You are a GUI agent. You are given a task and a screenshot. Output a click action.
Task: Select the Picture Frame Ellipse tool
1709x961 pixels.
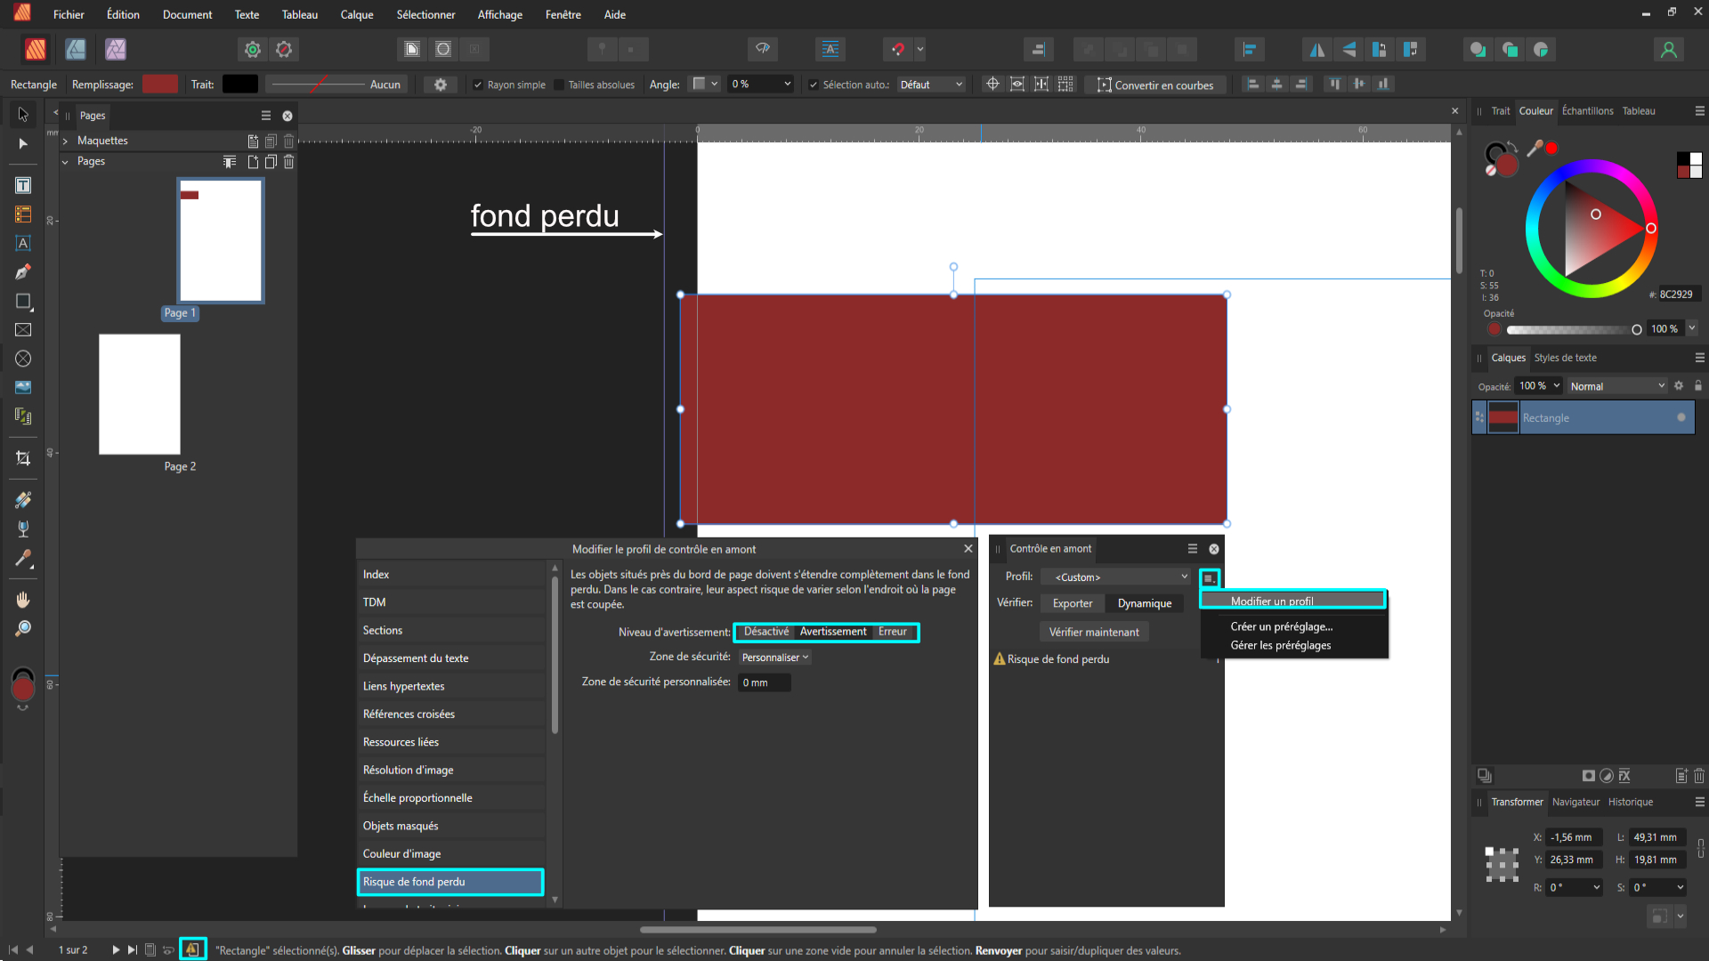23,359
